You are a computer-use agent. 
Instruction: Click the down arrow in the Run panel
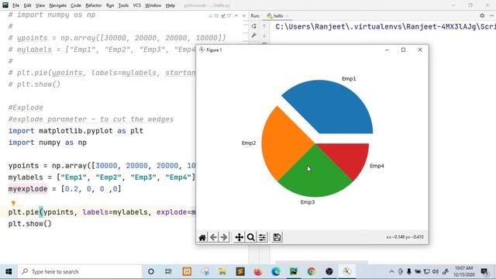[x=264, y=36]
